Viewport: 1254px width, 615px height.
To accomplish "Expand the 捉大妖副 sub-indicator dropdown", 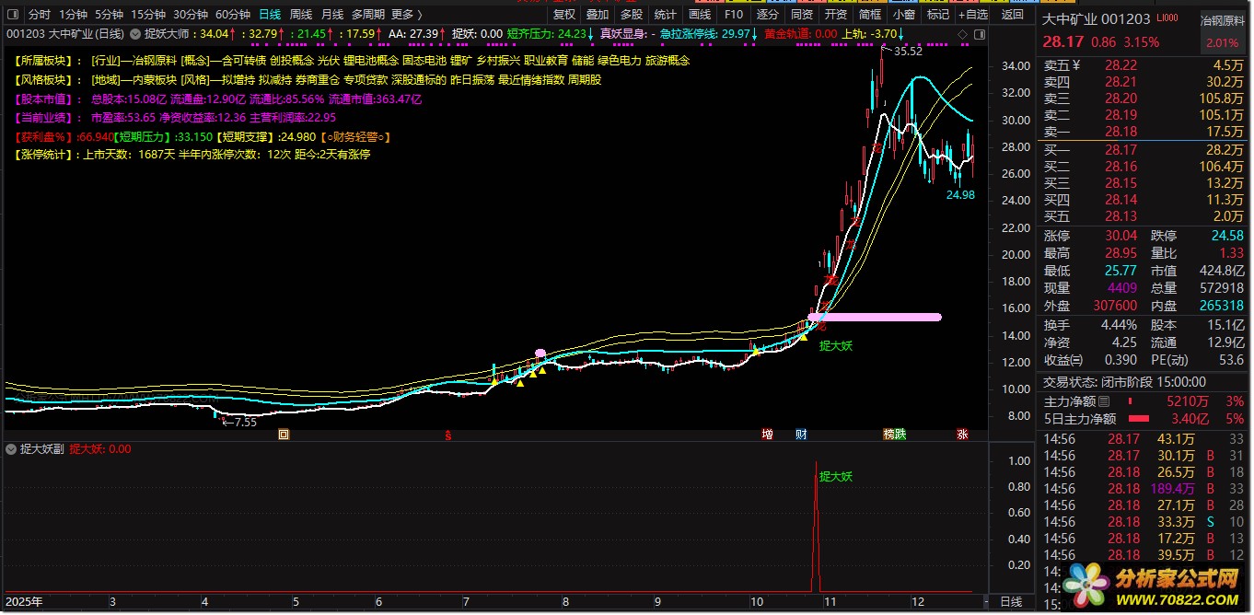I will [11, 449].
